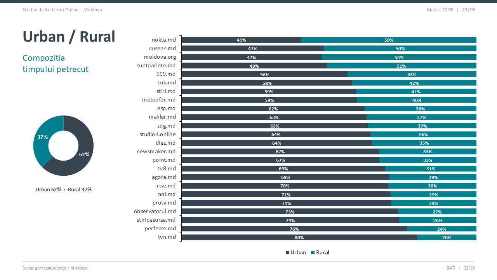This screenshot has height=280, width=497.
Task: Click the Urban legend color swatch
Action: pyautogui.click(x=288, y=253)
